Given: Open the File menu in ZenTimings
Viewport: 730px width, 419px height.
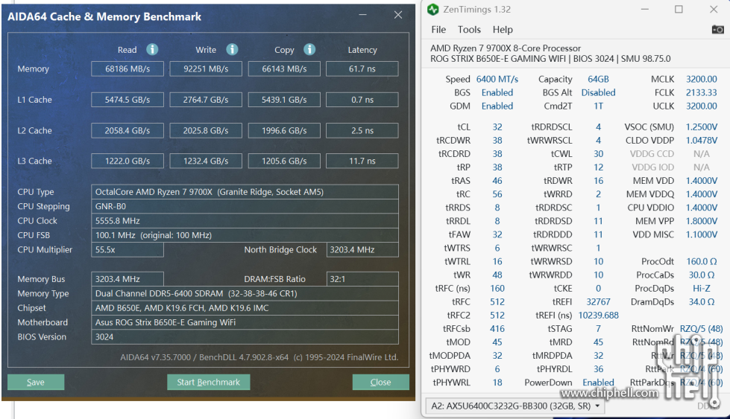Looking at the screenshot, I should tap(438, 30).
